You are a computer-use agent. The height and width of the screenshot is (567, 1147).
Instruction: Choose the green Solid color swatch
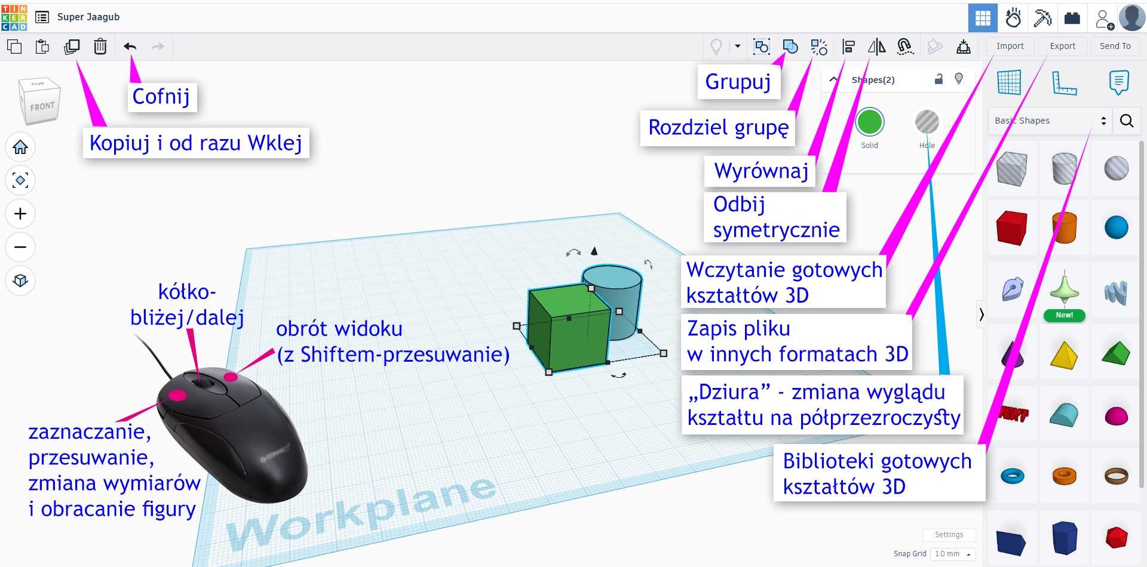click(869, 122)
